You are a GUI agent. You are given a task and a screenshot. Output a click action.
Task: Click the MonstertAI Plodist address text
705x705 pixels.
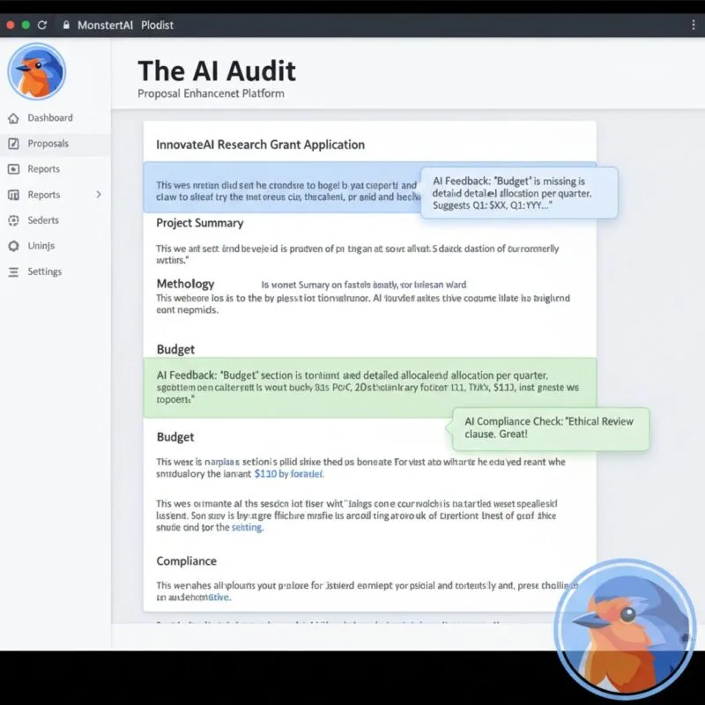[x=125, y=26]
